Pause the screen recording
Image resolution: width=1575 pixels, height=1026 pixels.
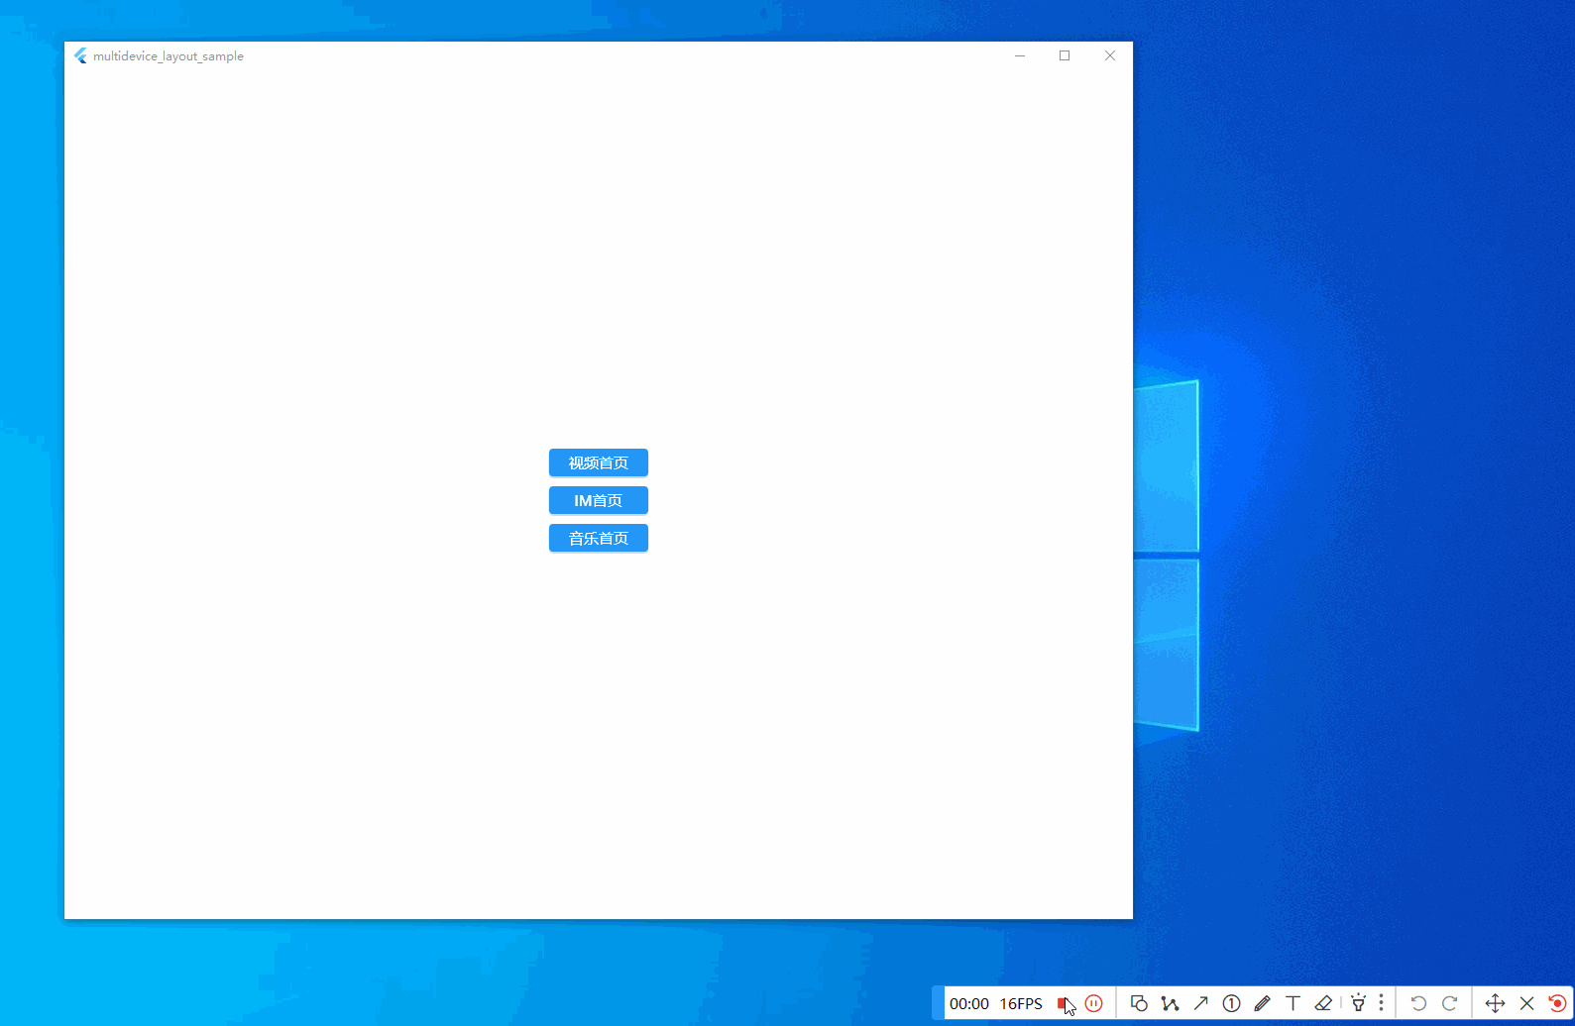click(x=1093, y=1003)
